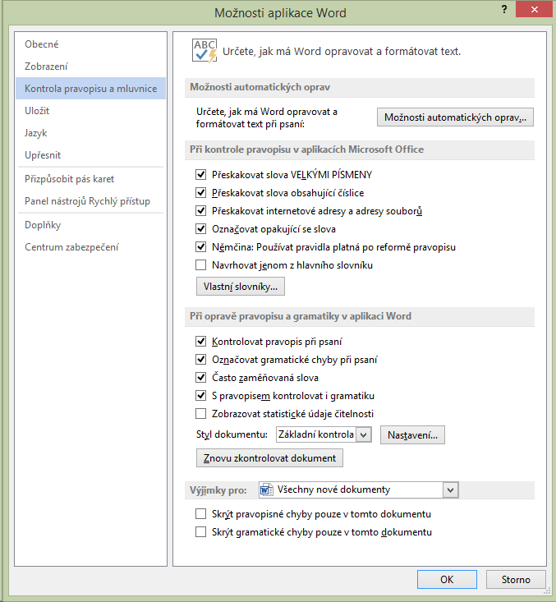The height and width of the screenshot is (602, 556).
Task: Select Kontrola pravopisu a mluvnice category
Action: (90, 89)
